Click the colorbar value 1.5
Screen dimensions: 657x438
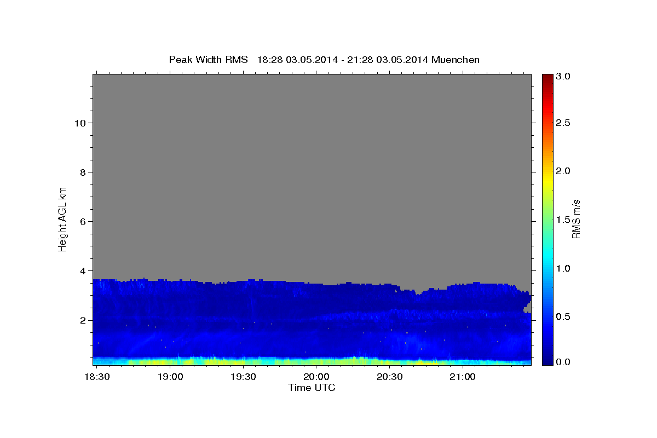564,220
